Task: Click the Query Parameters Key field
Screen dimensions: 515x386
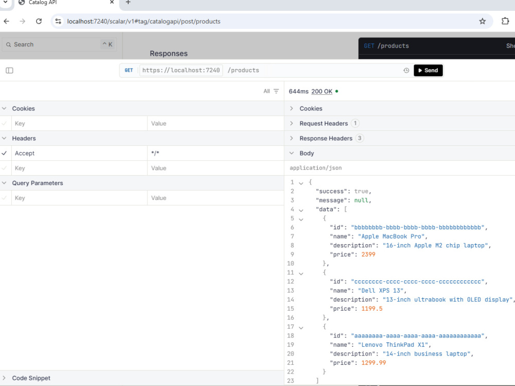Action: (79, 198)
